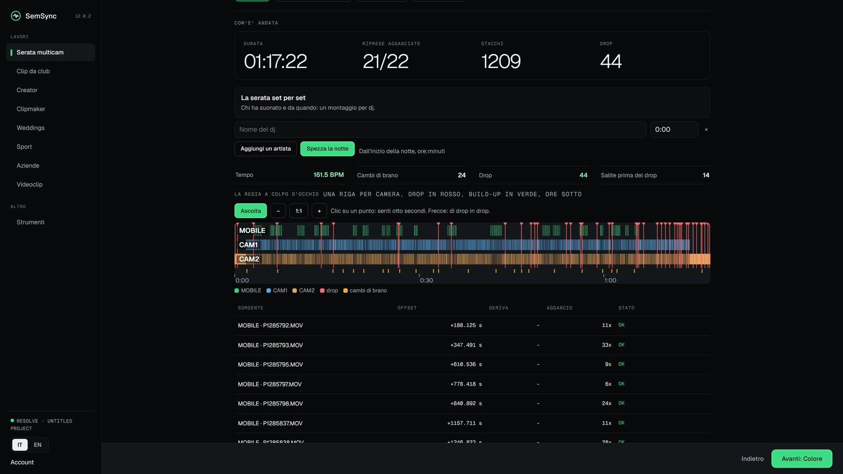
Task: Click the 161.5 BPM tempo value
Action: (328, 175)
